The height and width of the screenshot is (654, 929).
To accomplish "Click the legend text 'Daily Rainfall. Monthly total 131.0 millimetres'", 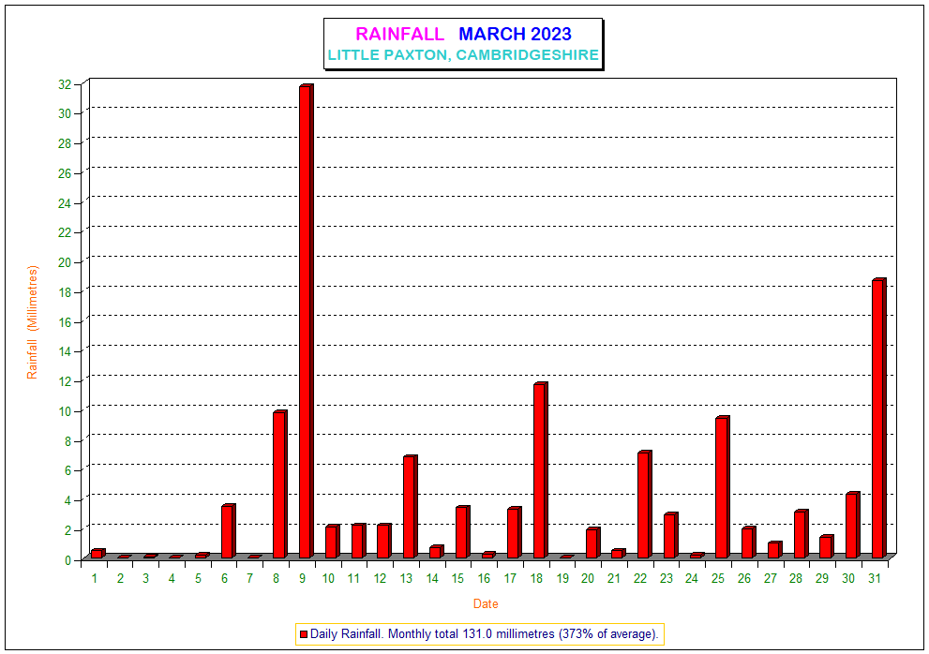I will (432, 634).
